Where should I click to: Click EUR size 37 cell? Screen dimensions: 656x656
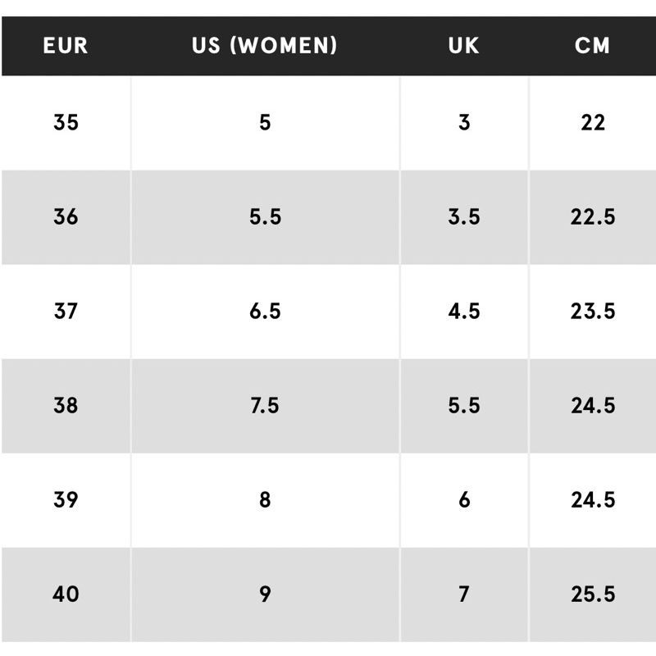66,312
